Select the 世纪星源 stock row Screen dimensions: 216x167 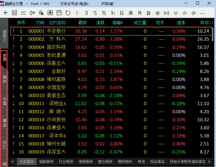coord(111,55)
